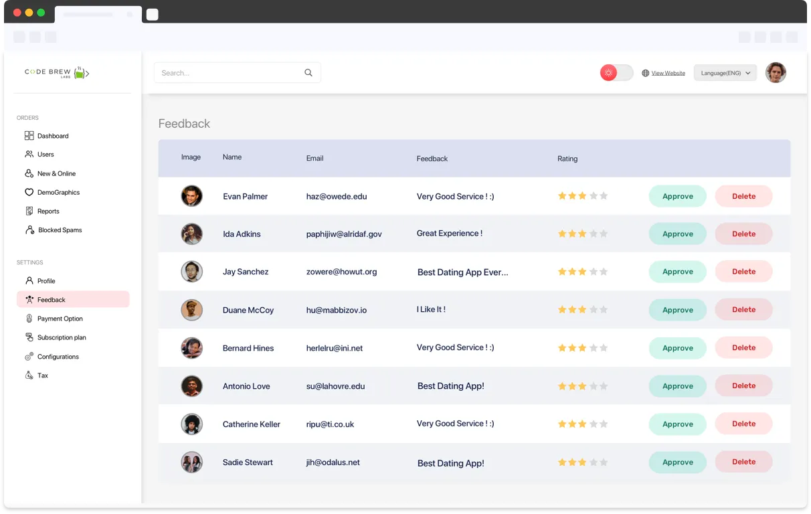Toggle the light/dark theme switch
Viewport: 811px width, 514px height.
616,73
